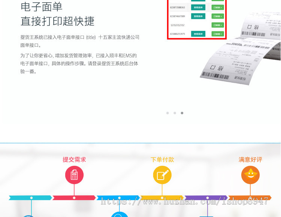The height and width of the screenshot is (217, 281).
Task: Click 查看面单 button for 615880253975
Action: (198, 34)
